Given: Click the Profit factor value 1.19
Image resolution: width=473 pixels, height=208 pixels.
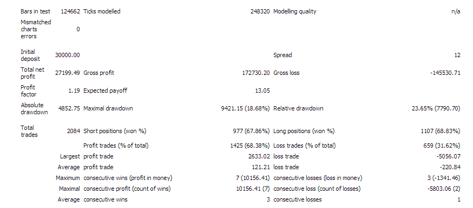Looking at the screenshot, I should (x=74, y=91).
